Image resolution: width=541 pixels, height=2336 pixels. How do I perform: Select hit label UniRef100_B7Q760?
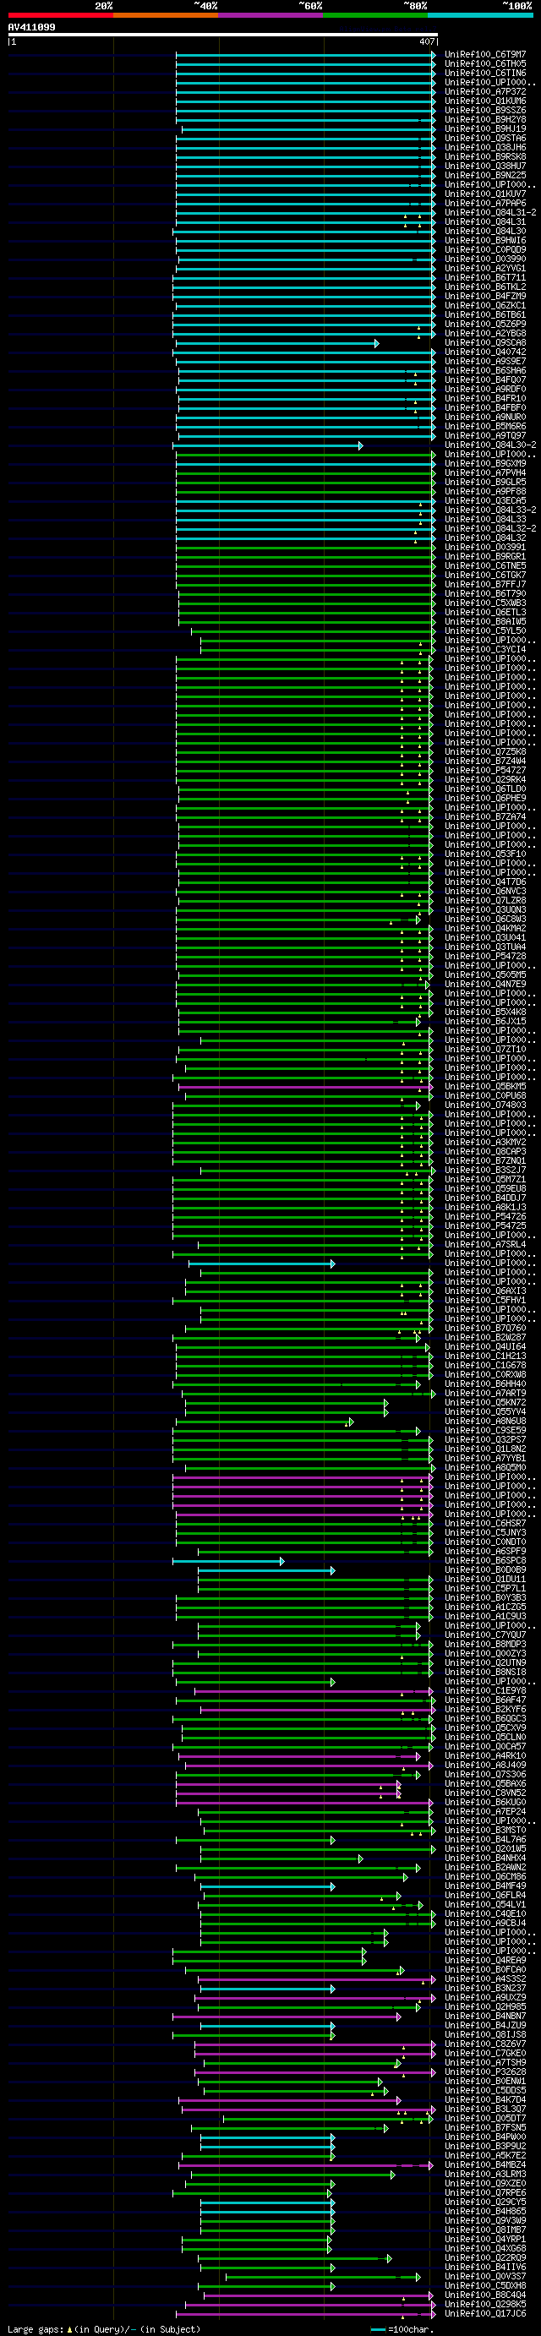click(x=484, y=1328)
